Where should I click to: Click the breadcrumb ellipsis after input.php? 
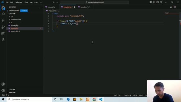click(x=59, y=11)
